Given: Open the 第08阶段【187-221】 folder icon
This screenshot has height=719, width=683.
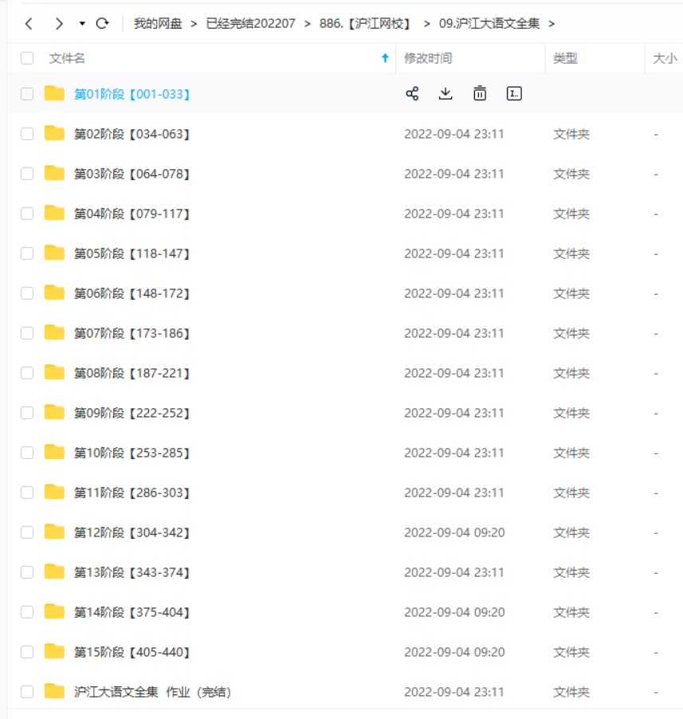Looking at the screenshot, I should click(54, 373).
